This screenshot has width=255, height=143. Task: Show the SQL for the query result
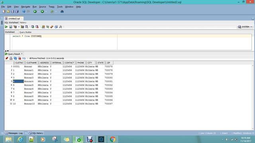24,58
